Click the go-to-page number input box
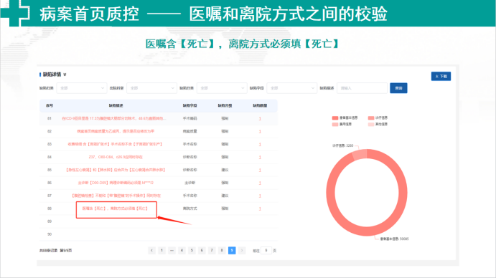Screen dimensions: 496x278 point(266,251)
